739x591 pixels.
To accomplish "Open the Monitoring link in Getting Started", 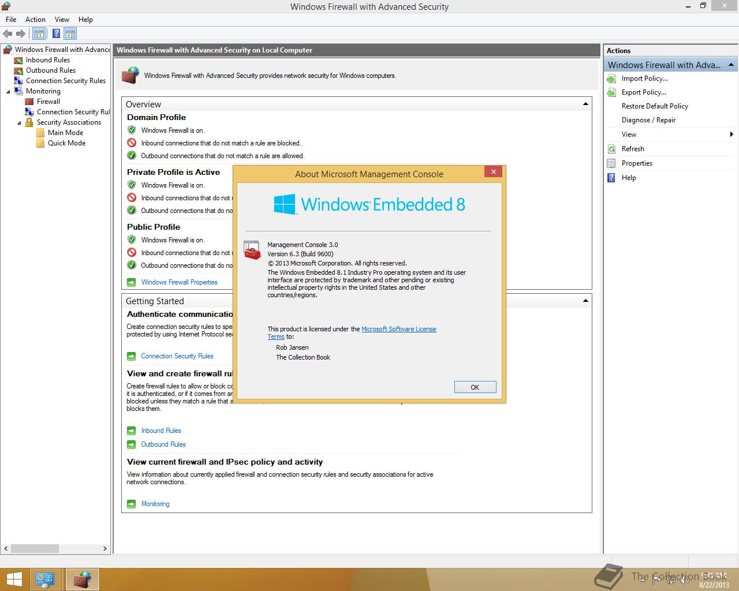I will point(155,504).
